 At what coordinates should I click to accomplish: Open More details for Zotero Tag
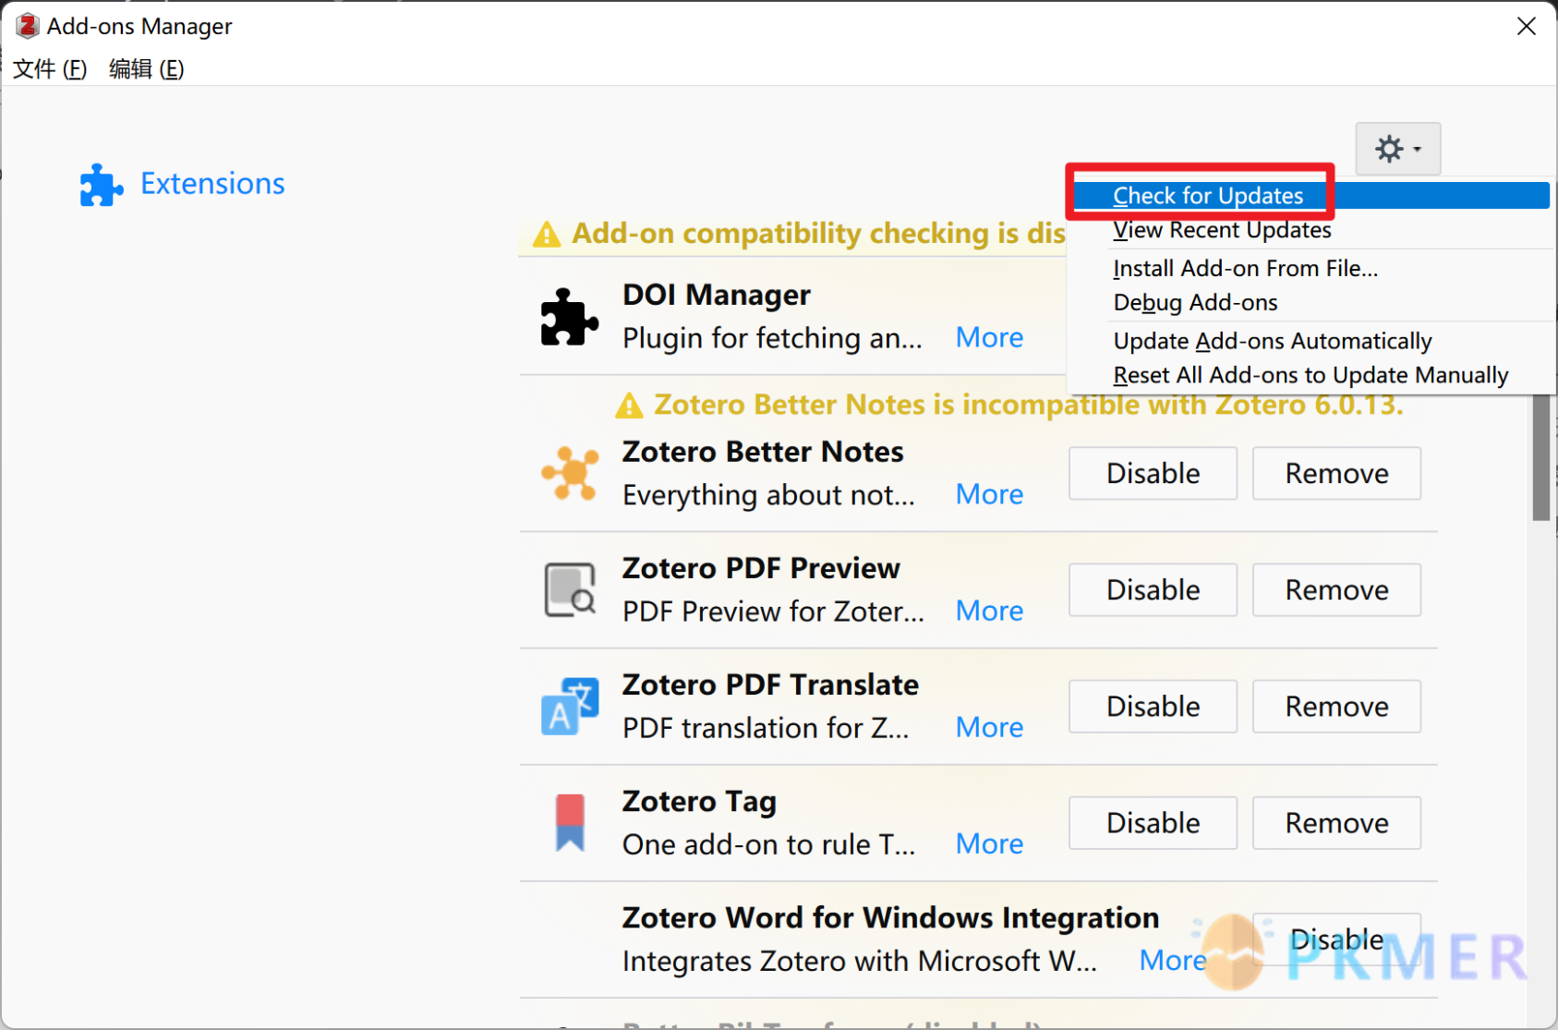pos(989,843)
